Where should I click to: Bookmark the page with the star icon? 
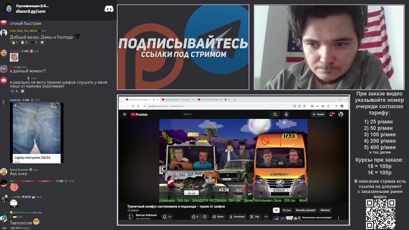(x=305, y=106)
